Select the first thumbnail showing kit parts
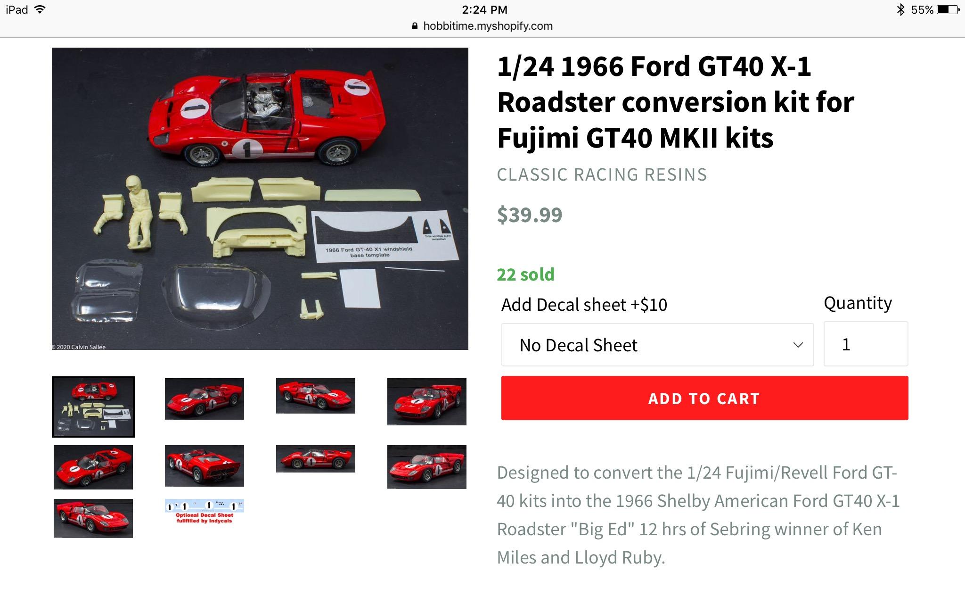This screenshot has width=965, height=589. 93,406
